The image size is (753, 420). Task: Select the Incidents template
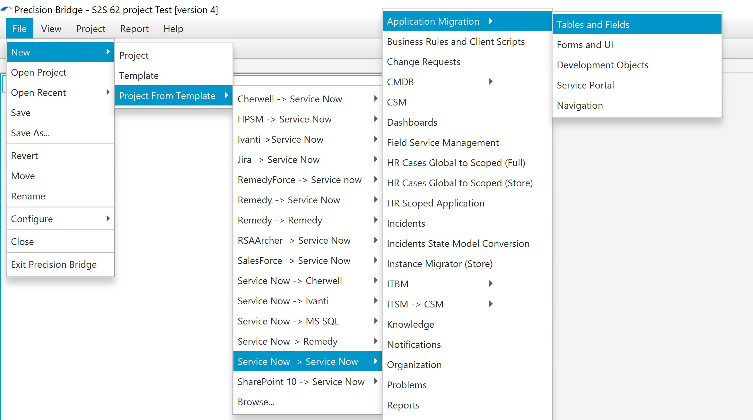[467, 223]
